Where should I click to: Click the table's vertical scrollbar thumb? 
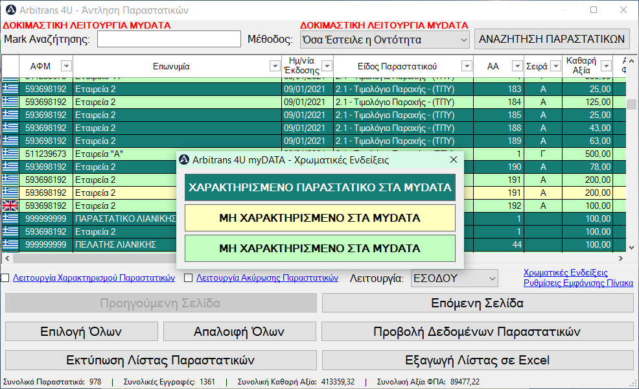631,104
